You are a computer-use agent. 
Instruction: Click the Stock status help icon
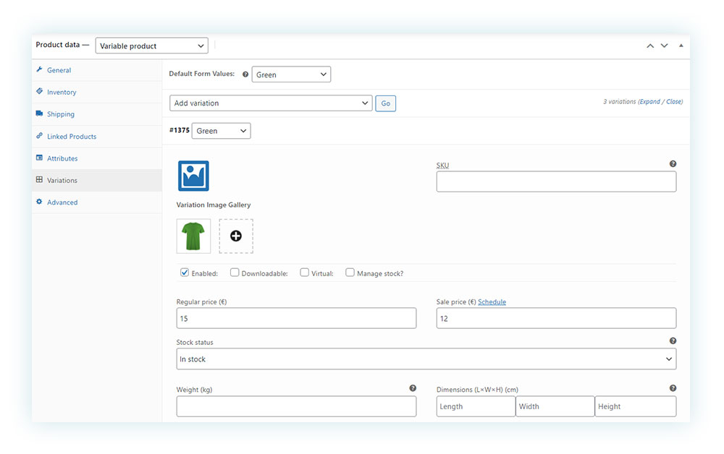coord(673,341)
